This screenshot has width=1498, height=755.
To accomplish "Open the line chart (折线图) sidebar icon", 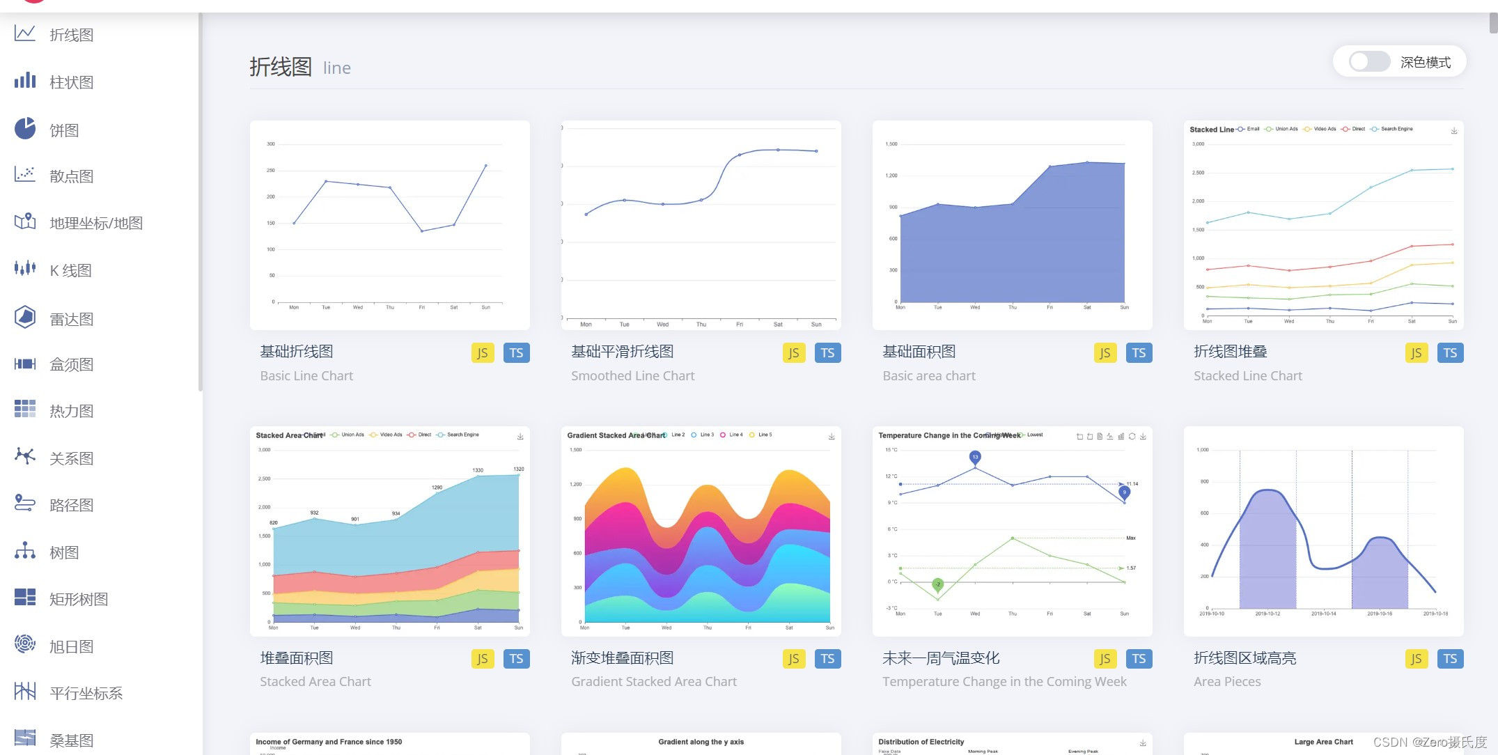I will tap(25, 33).
